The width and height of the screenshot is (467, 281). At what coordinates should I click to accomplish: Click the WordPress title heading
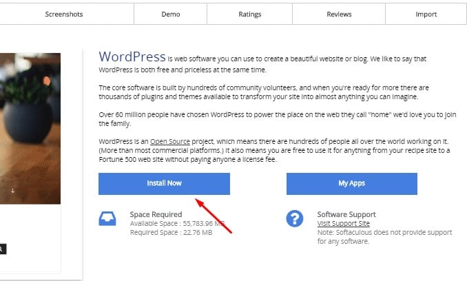coord(132,57)
